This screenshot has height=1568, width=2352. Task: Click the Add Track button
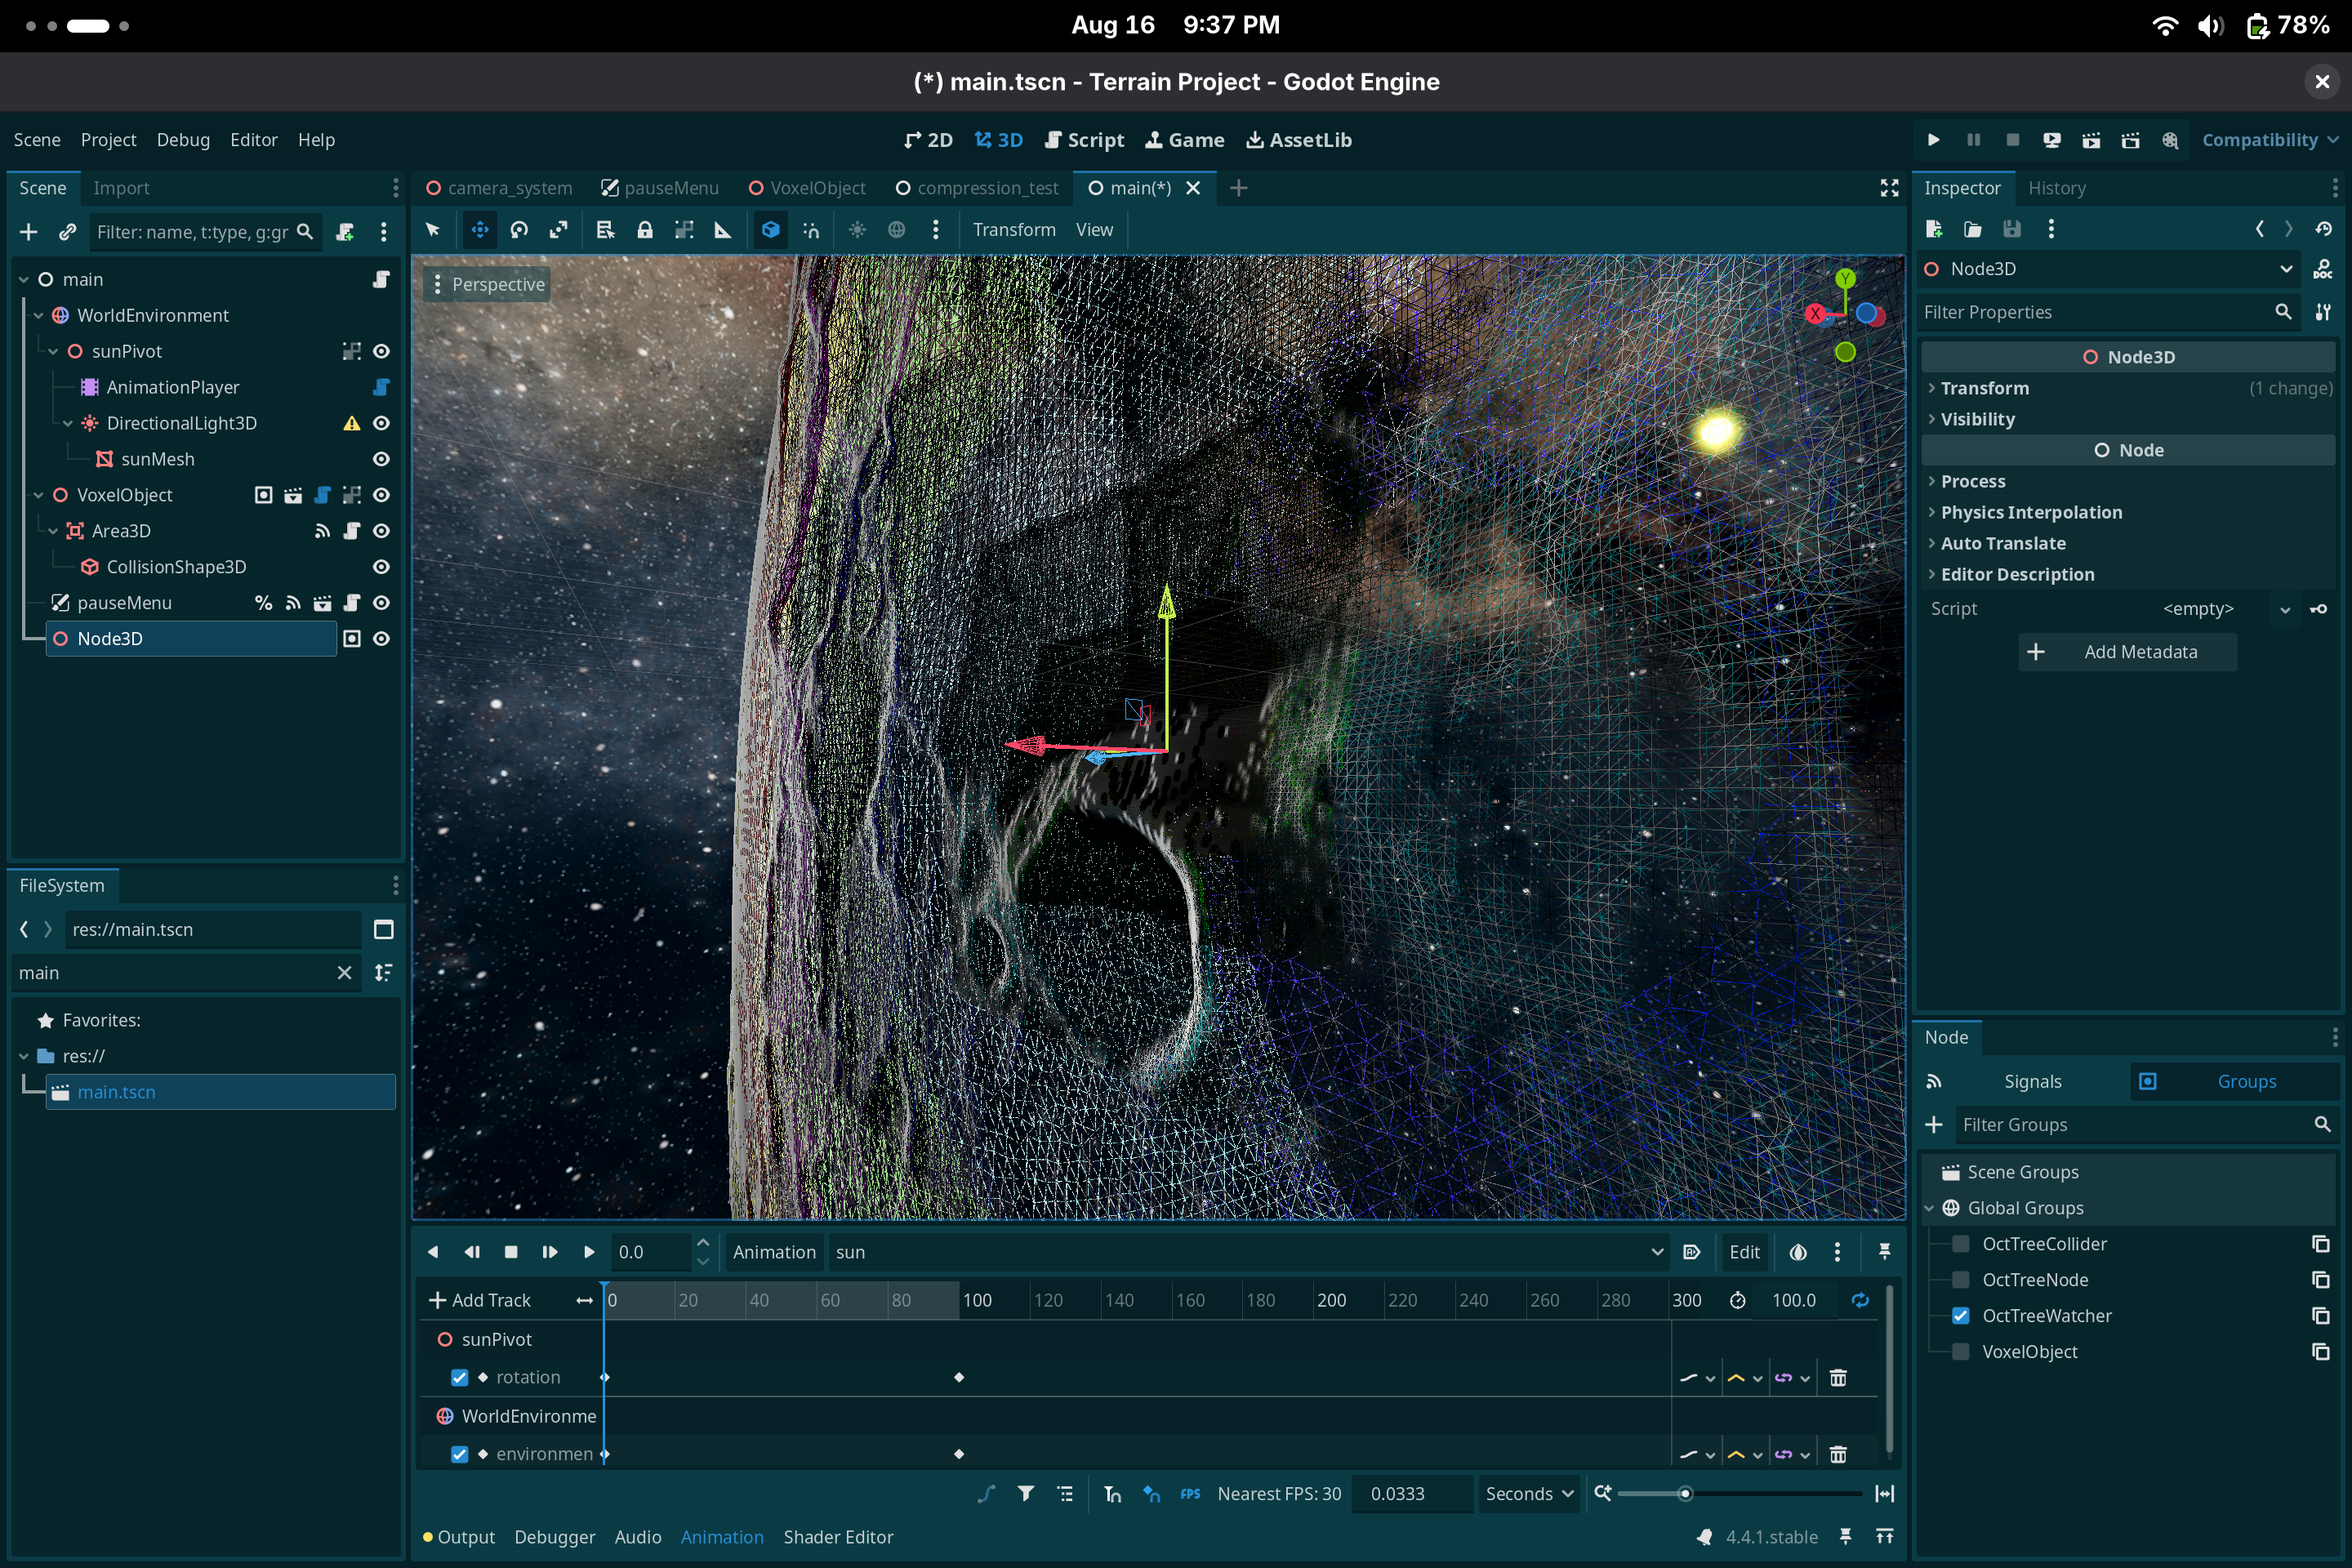tap(480, 1300)
